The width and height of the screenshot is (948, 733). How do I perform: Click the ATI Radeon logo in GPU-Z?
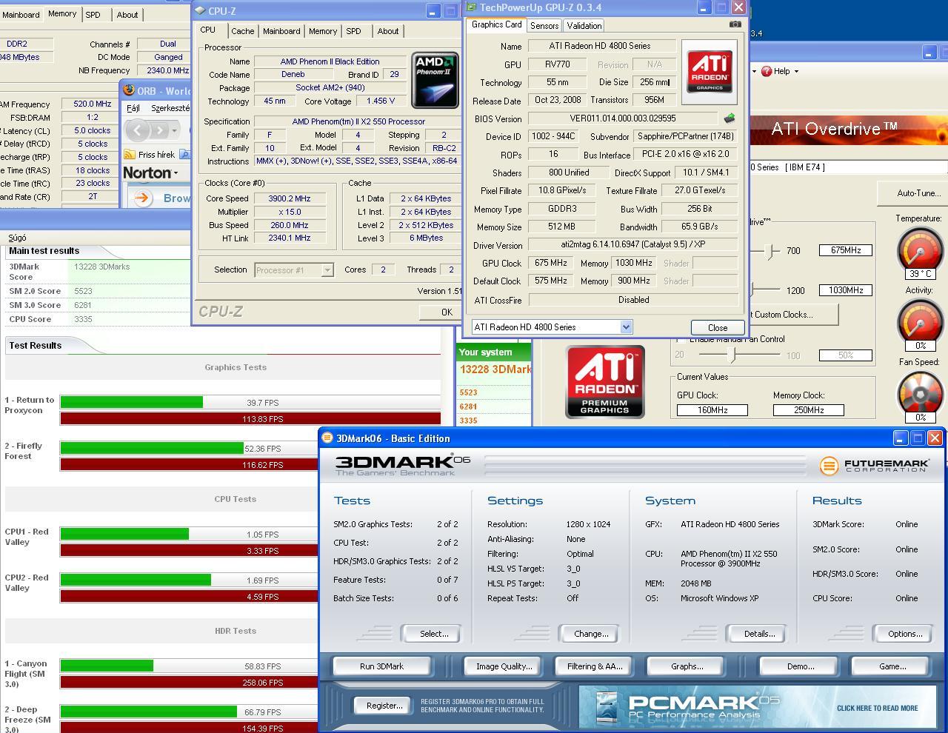[710, 72]
